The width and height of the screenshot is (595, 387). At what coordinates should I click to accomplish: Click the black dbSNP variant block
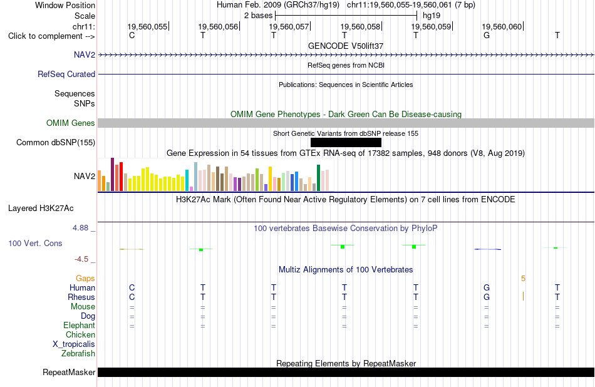[346, 142]
